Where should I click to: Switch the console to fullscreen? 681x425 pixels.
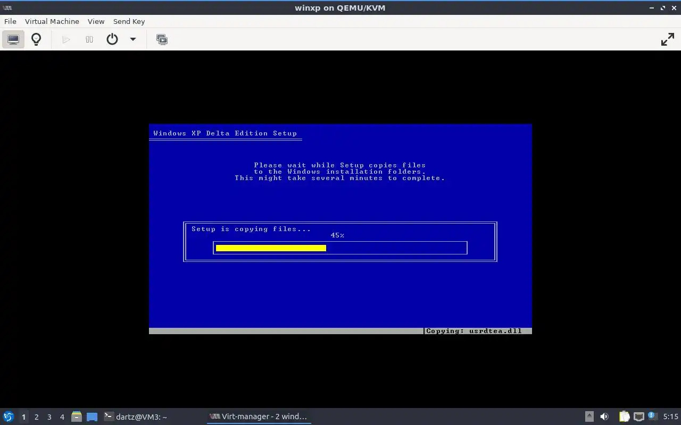click(667, 39)
